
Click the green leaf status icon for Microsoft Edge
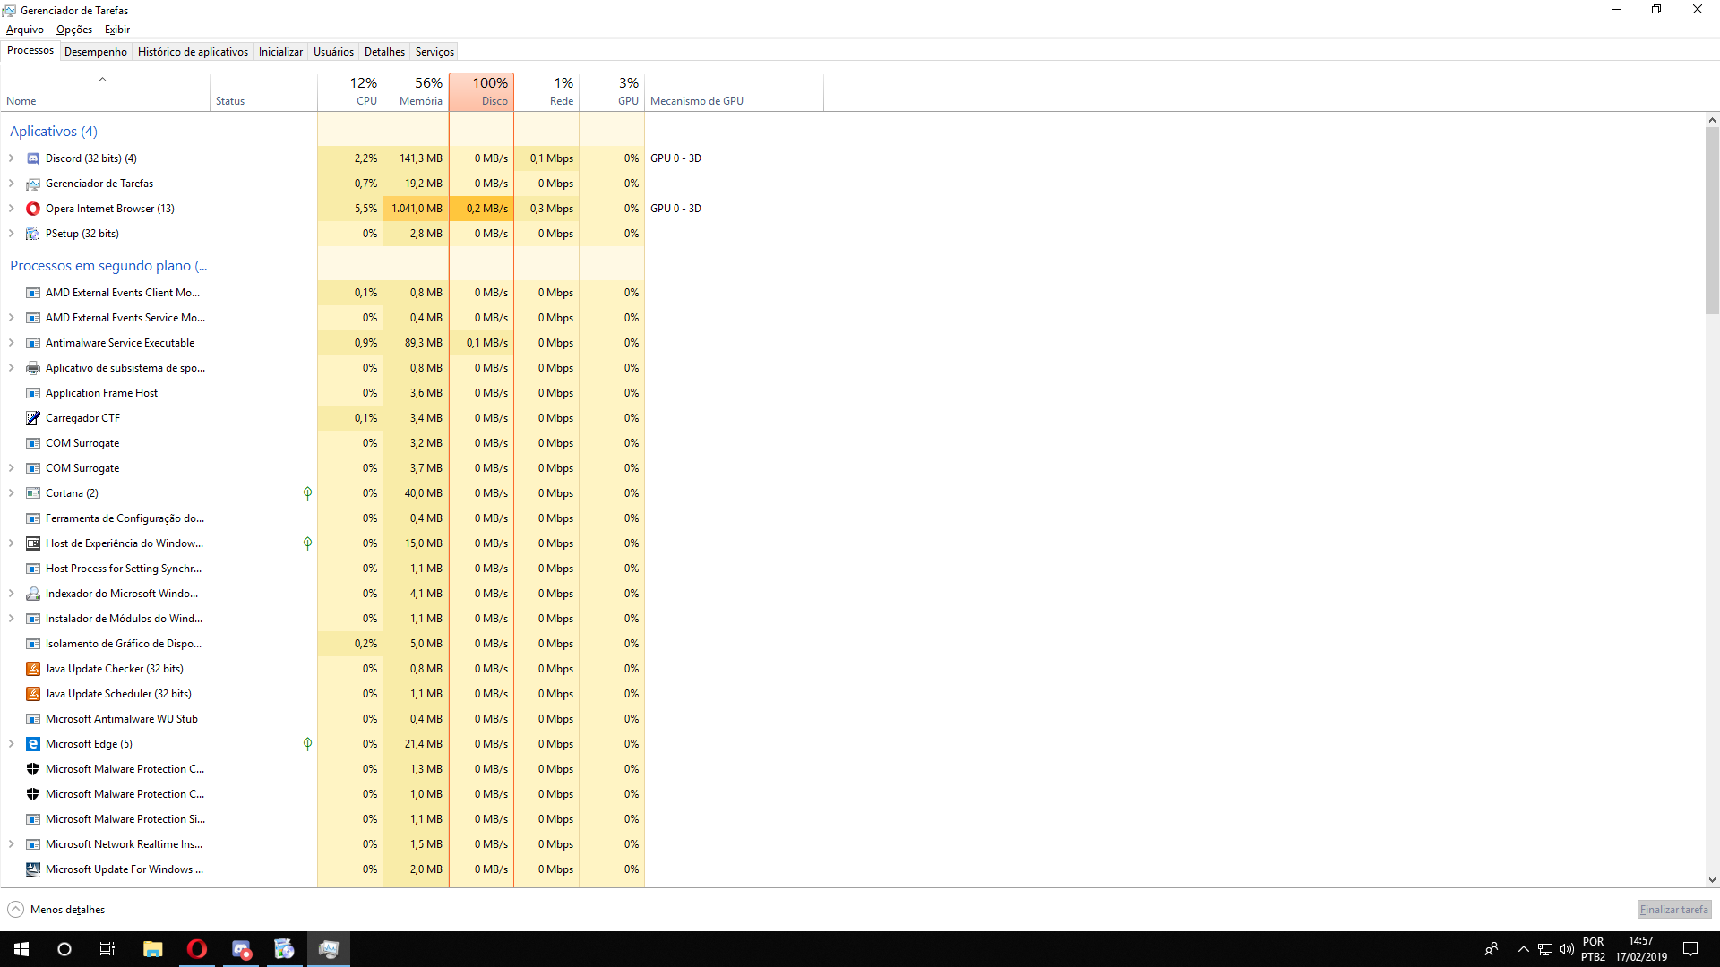(307, 744)
